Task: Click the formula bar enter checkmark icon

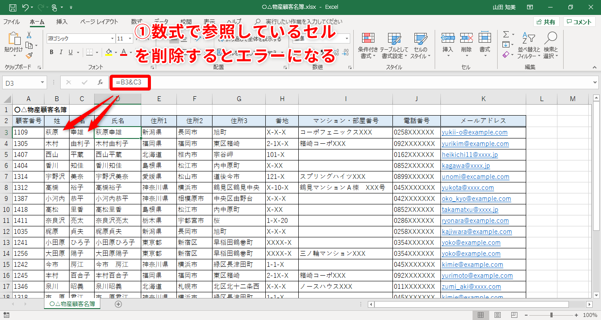Action: pyautogui.click(x=84, y=82)
